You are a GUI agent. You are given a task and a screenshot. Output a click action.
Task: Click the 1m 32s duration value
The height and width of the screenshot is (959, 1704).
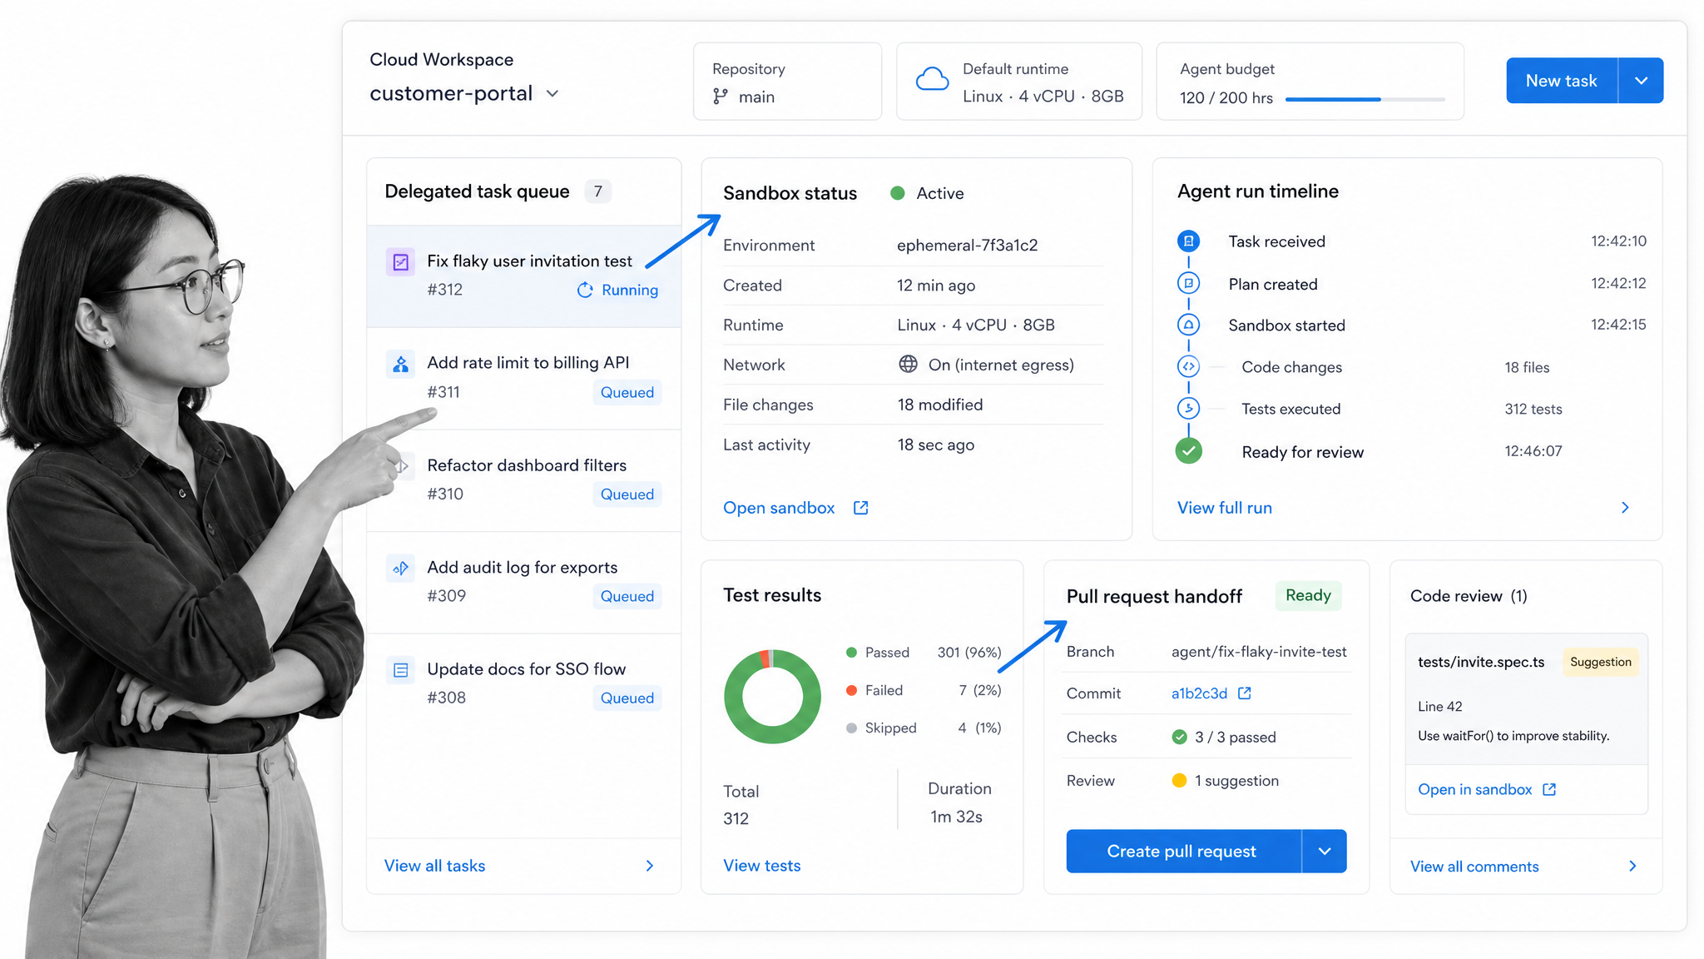click(956, 817)
